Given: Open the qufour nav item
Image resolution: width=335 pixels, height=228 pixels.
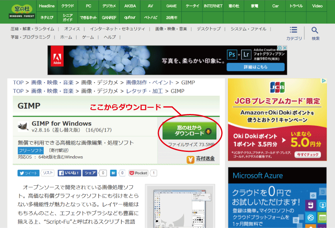Looking at the screenshot, I should click(130, 18).
